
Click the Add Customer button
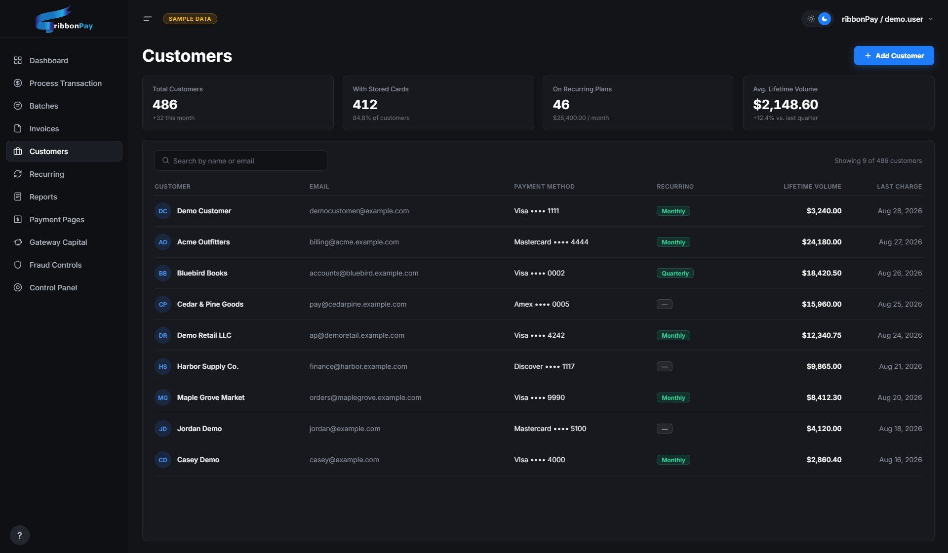894,56
